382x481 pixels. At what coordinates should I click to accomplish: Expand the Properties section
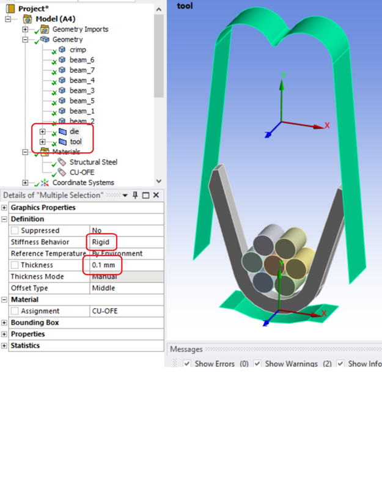pos(4,334)
